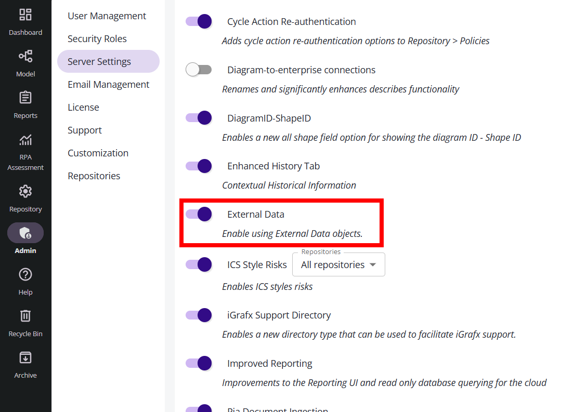Open the Customization menu item

click(98, 153)
